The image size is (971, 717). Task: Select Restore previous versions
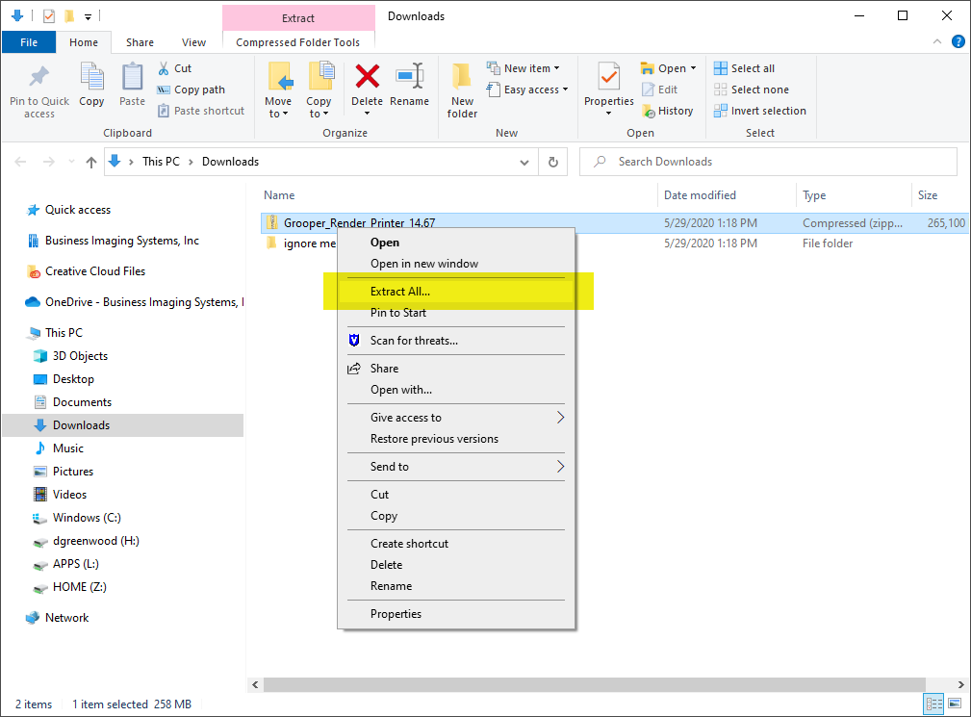(456, 439)
